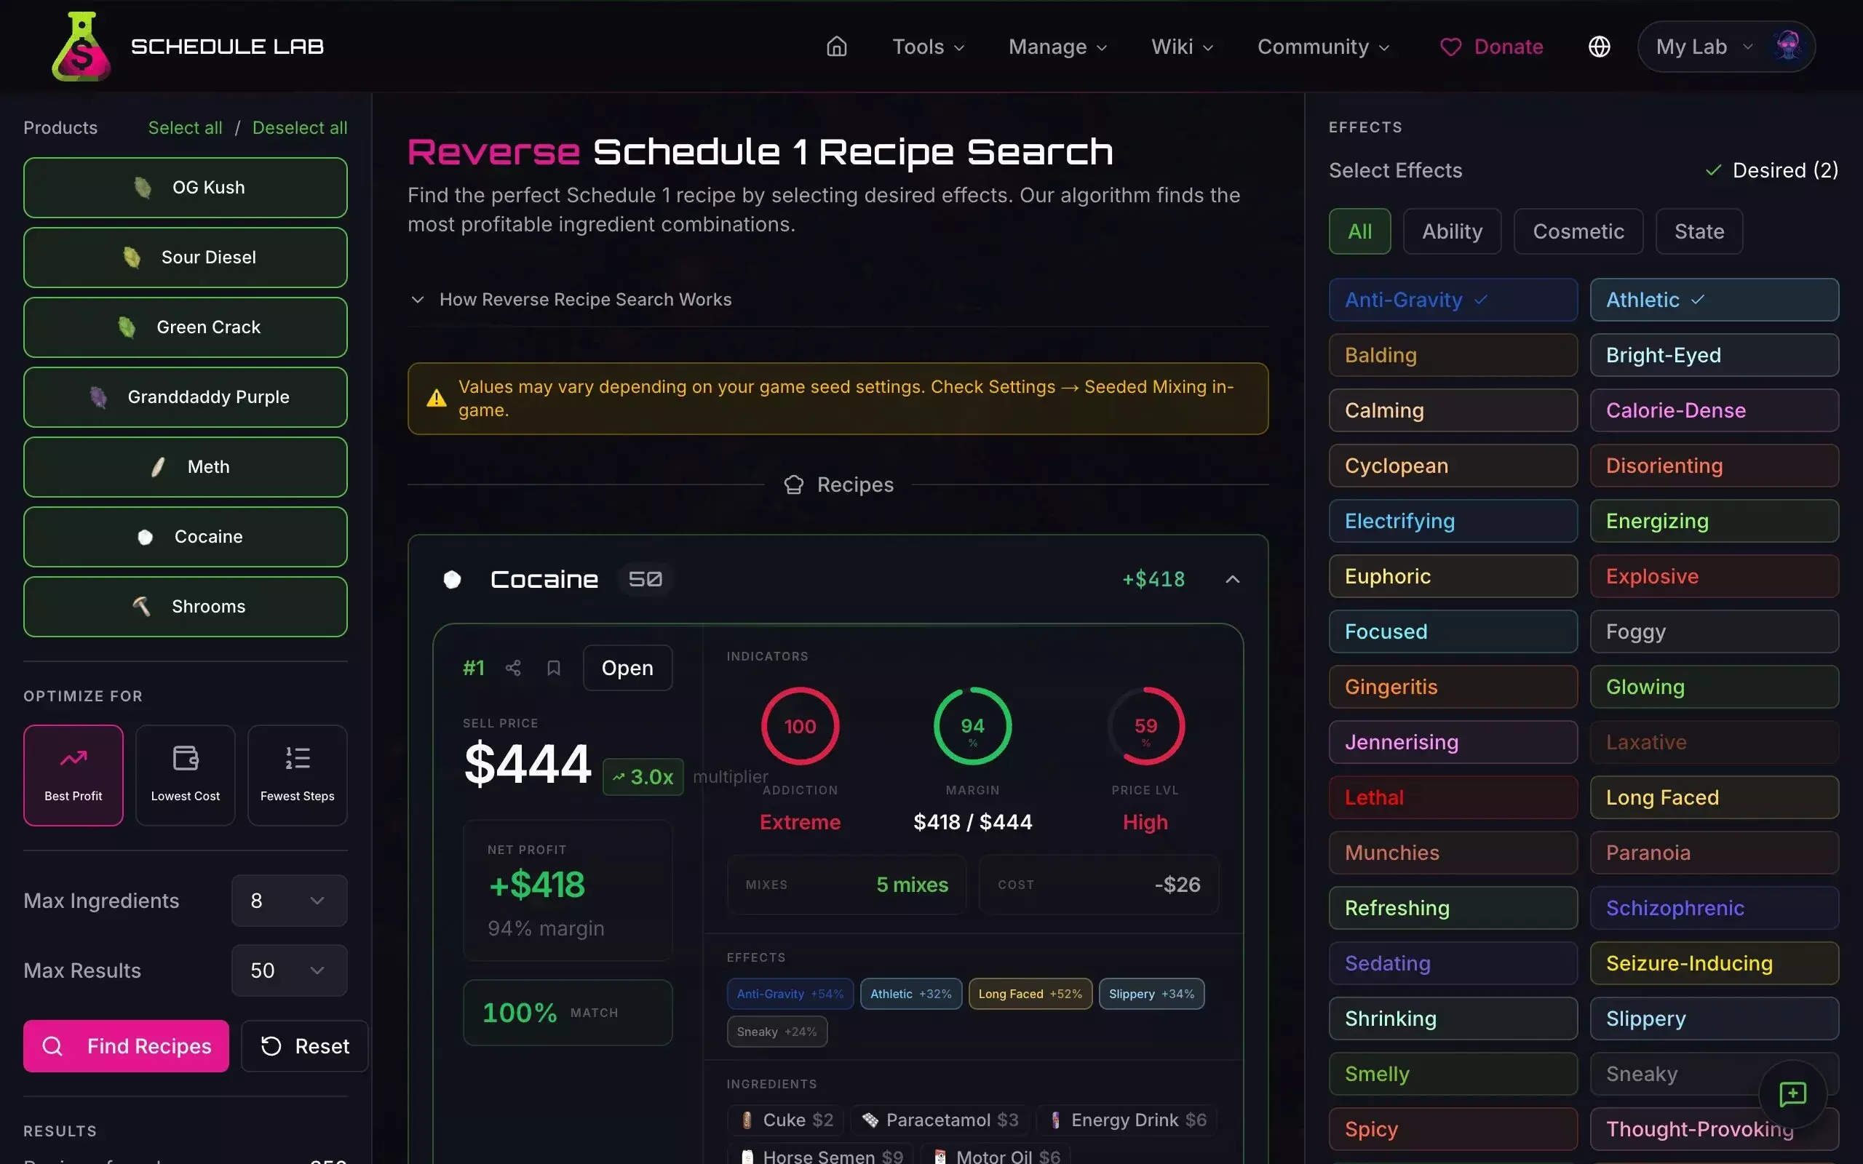Open the Max Ingredients dropdown
The height and width of the screenshot is (1164, 1863).
289,900
